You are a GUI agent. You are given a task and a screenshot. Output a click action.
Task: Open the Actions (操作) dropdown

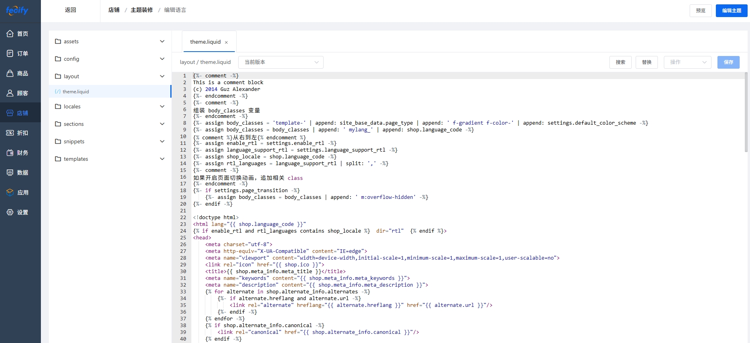(x=687, y=62)
